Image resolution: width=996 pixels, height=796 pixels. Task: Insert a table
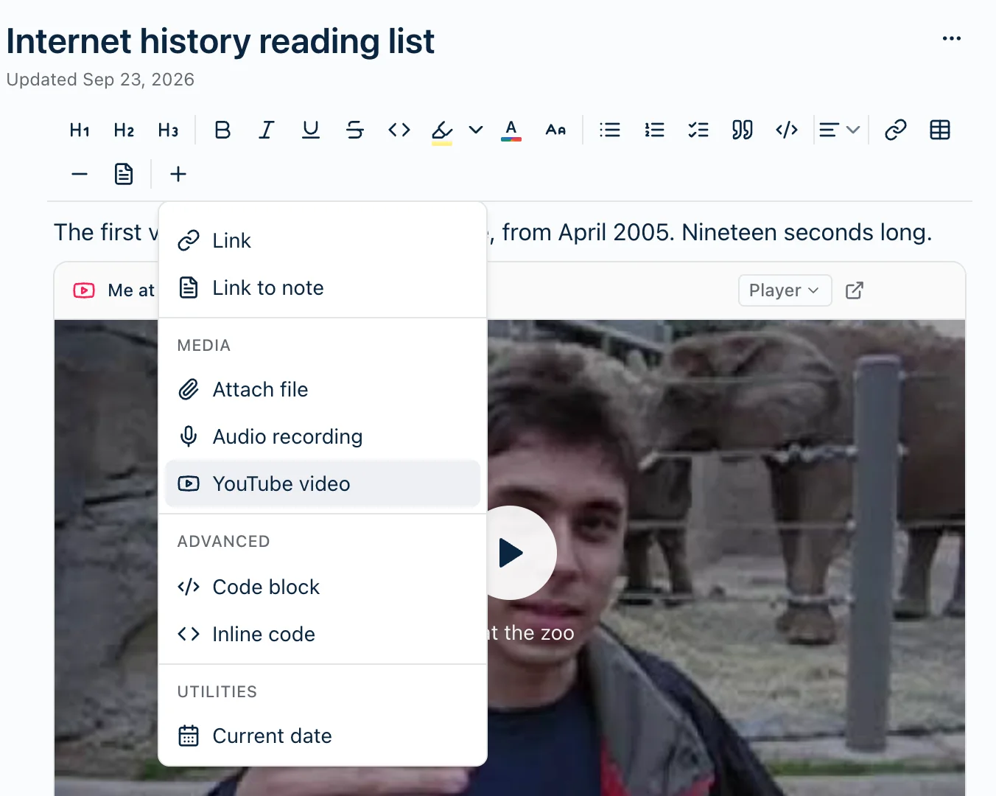tap(940, 130)
